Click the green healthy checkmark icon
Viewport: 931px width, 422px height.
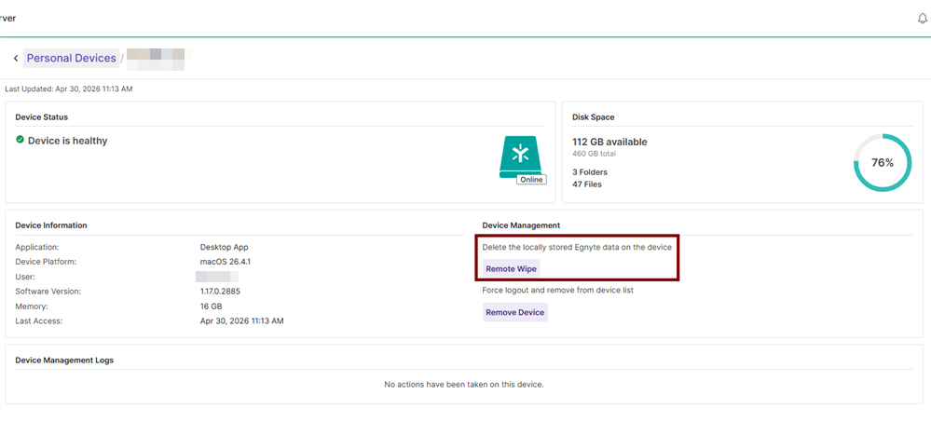coord(21,140)
